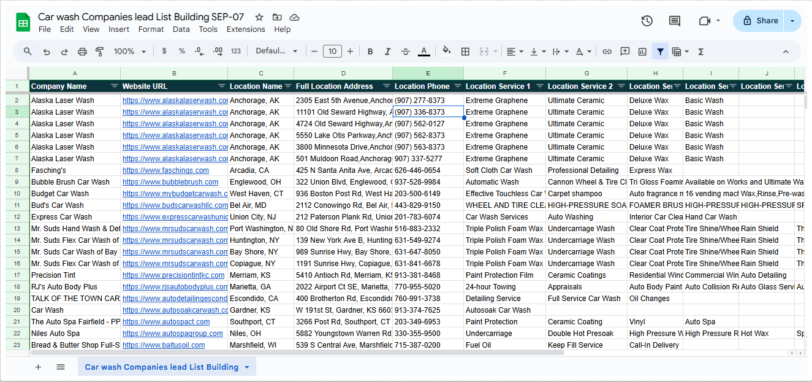Image resolution: width=812 pixels, height=382 pixels.
Task: Open the functions sigma menu
Action: point(701,52)
